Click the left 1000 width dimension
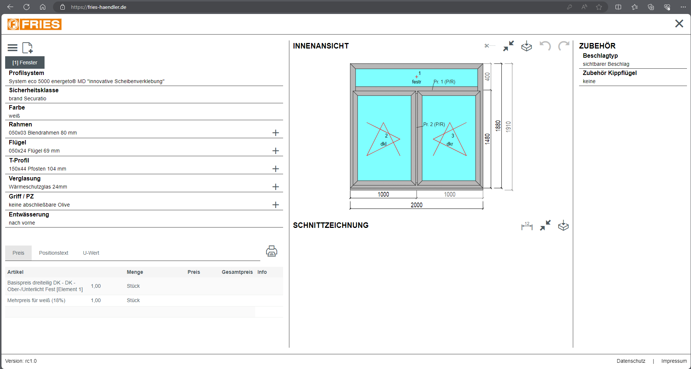691x369 pixels. pyautogui.click(x=383, y=194)
